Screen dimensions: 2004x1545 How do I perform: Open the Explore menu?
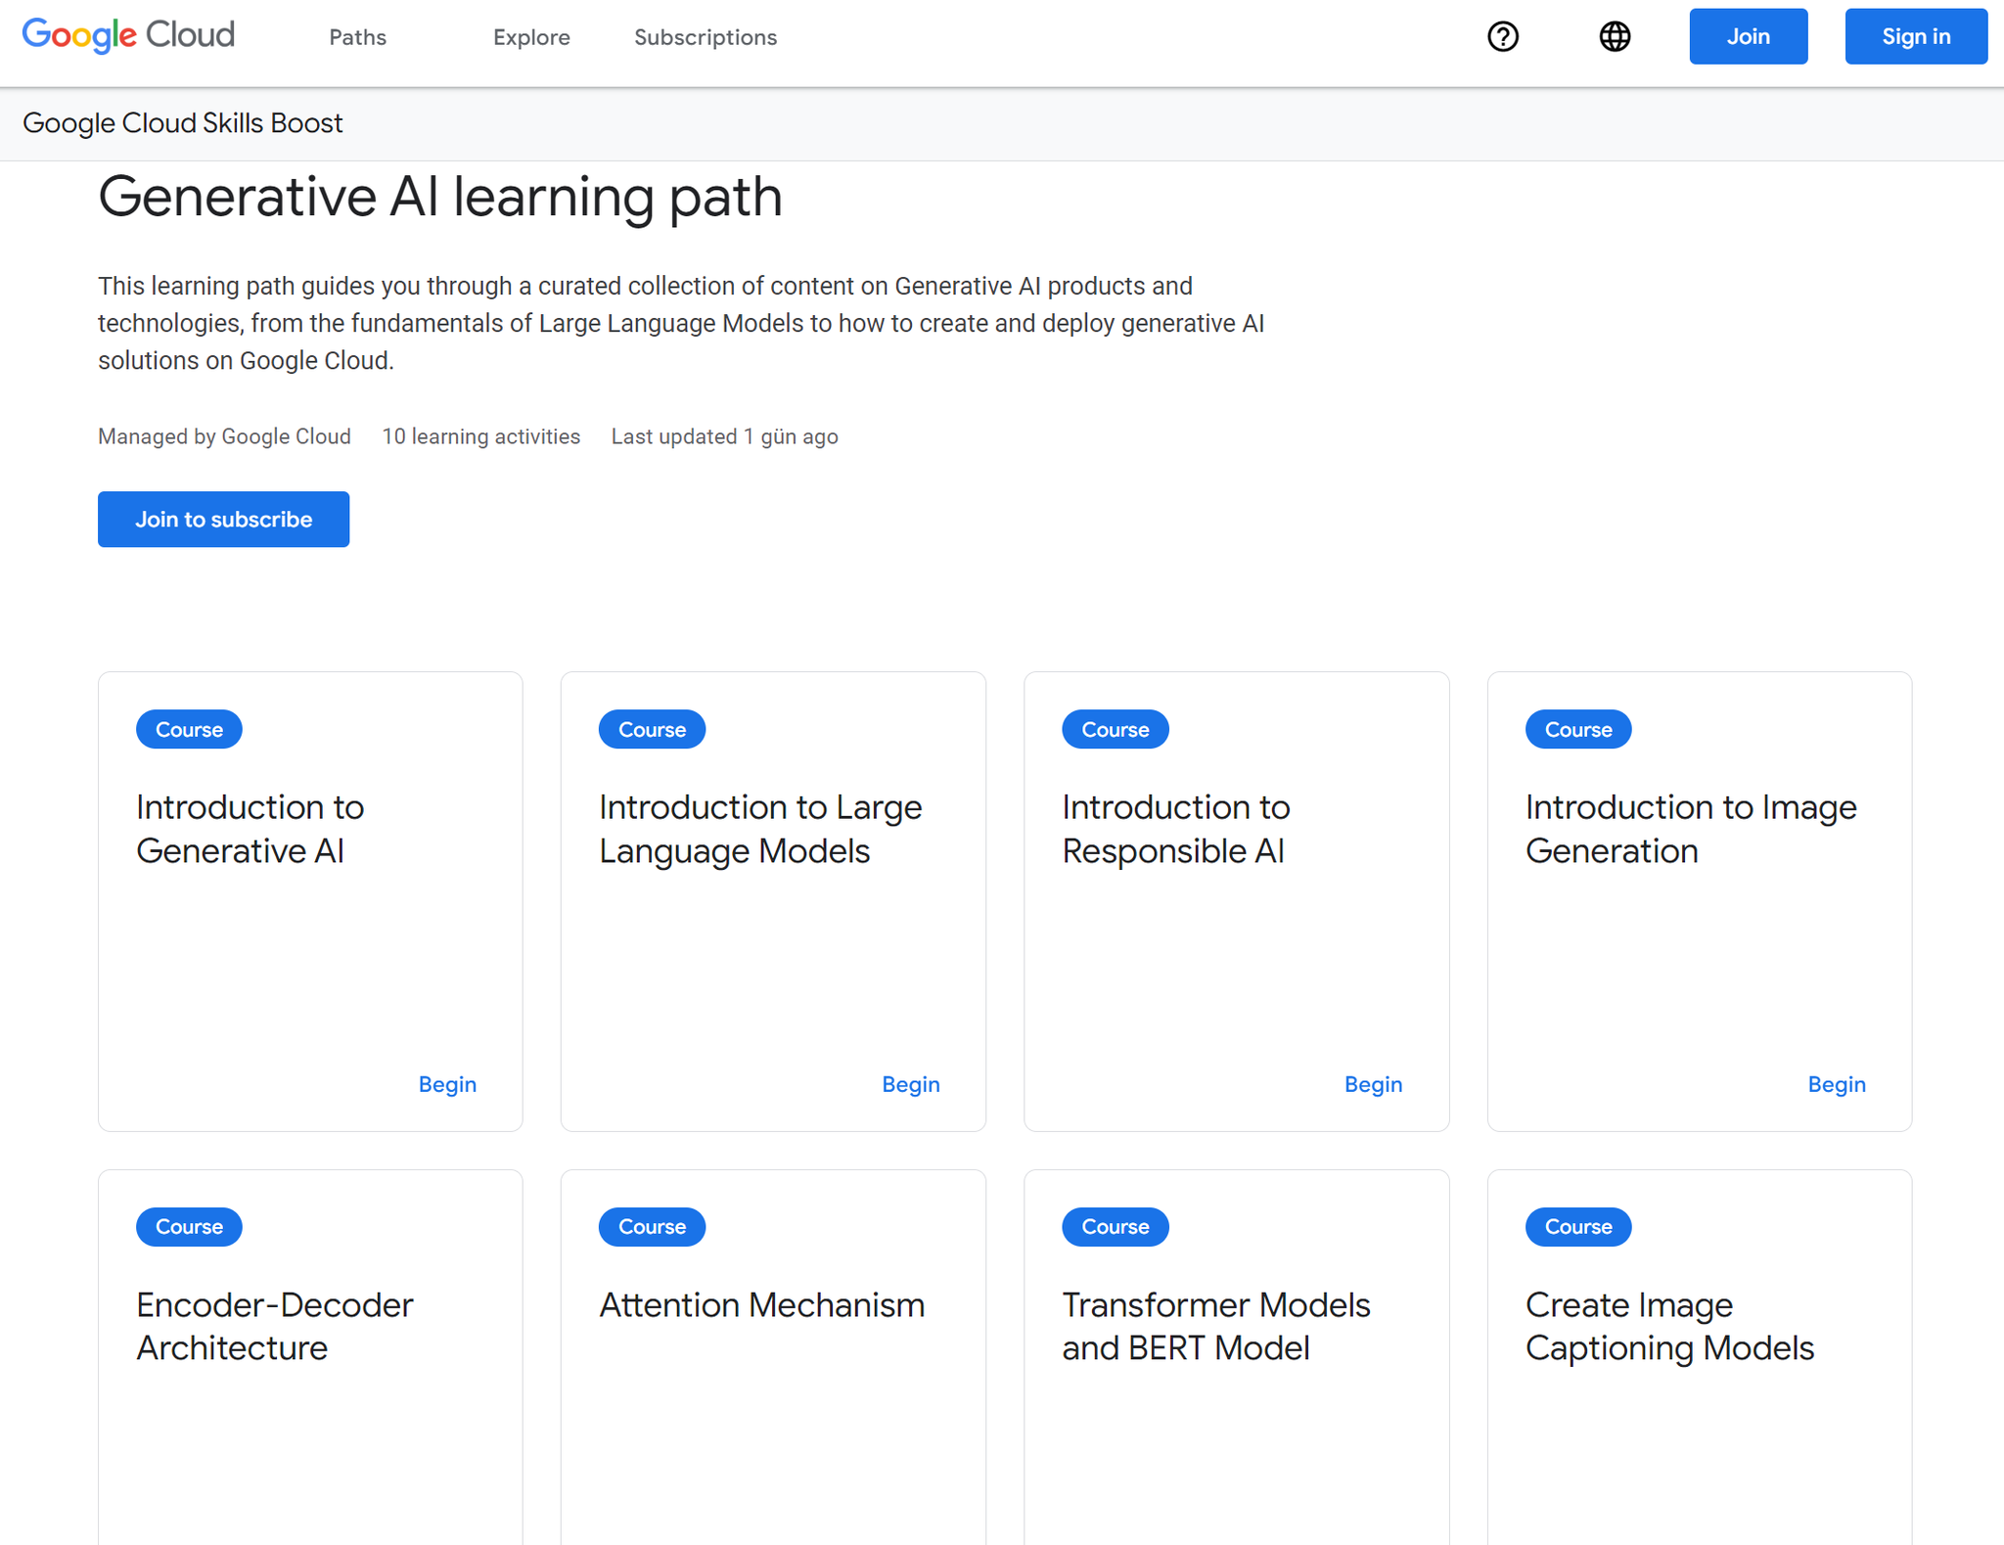[x=531, y=37]
